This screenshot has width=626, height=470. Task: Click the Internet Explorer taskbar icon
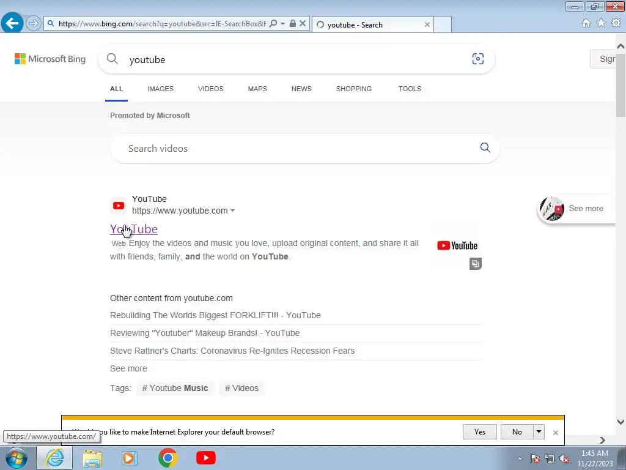point(54,458)
